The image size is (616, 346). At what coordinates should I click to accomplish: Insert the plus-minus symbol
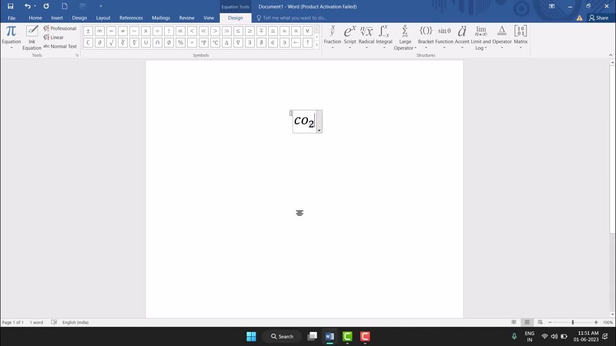click(x=88, y=31)
